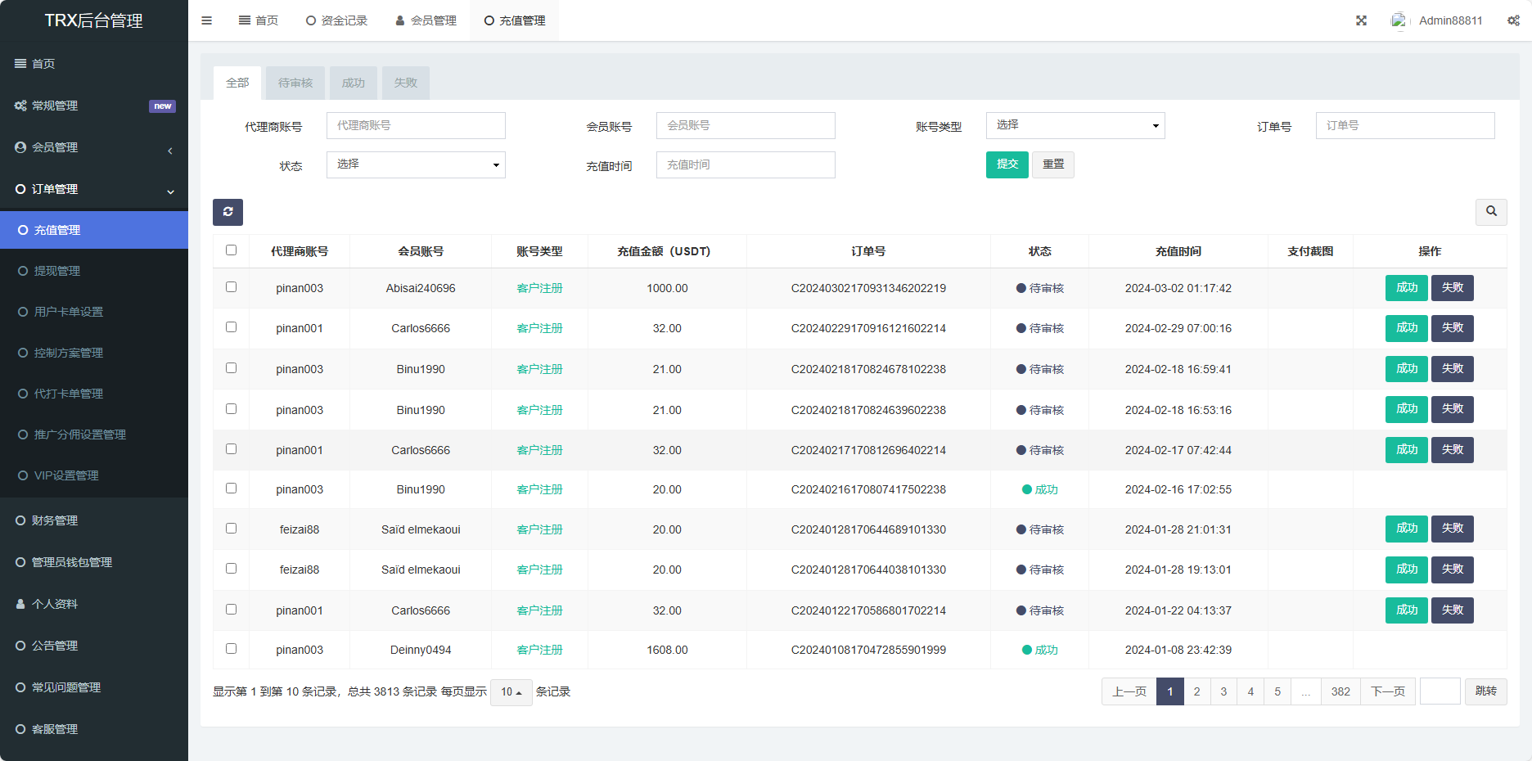Click the 重置 button
The height and width of the screenshot is (761, 1532).
point(1053,164)
